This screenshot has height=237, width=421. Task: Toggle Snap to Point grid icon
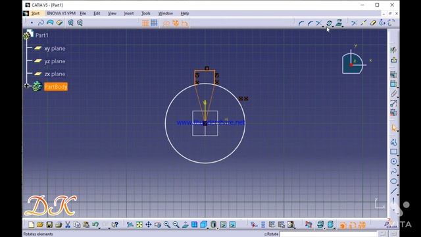154,23
